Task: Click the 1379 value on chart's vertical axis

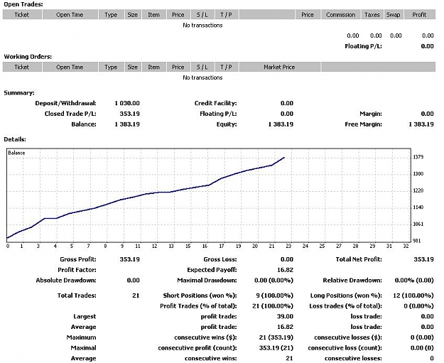Action: coord(418,157)
